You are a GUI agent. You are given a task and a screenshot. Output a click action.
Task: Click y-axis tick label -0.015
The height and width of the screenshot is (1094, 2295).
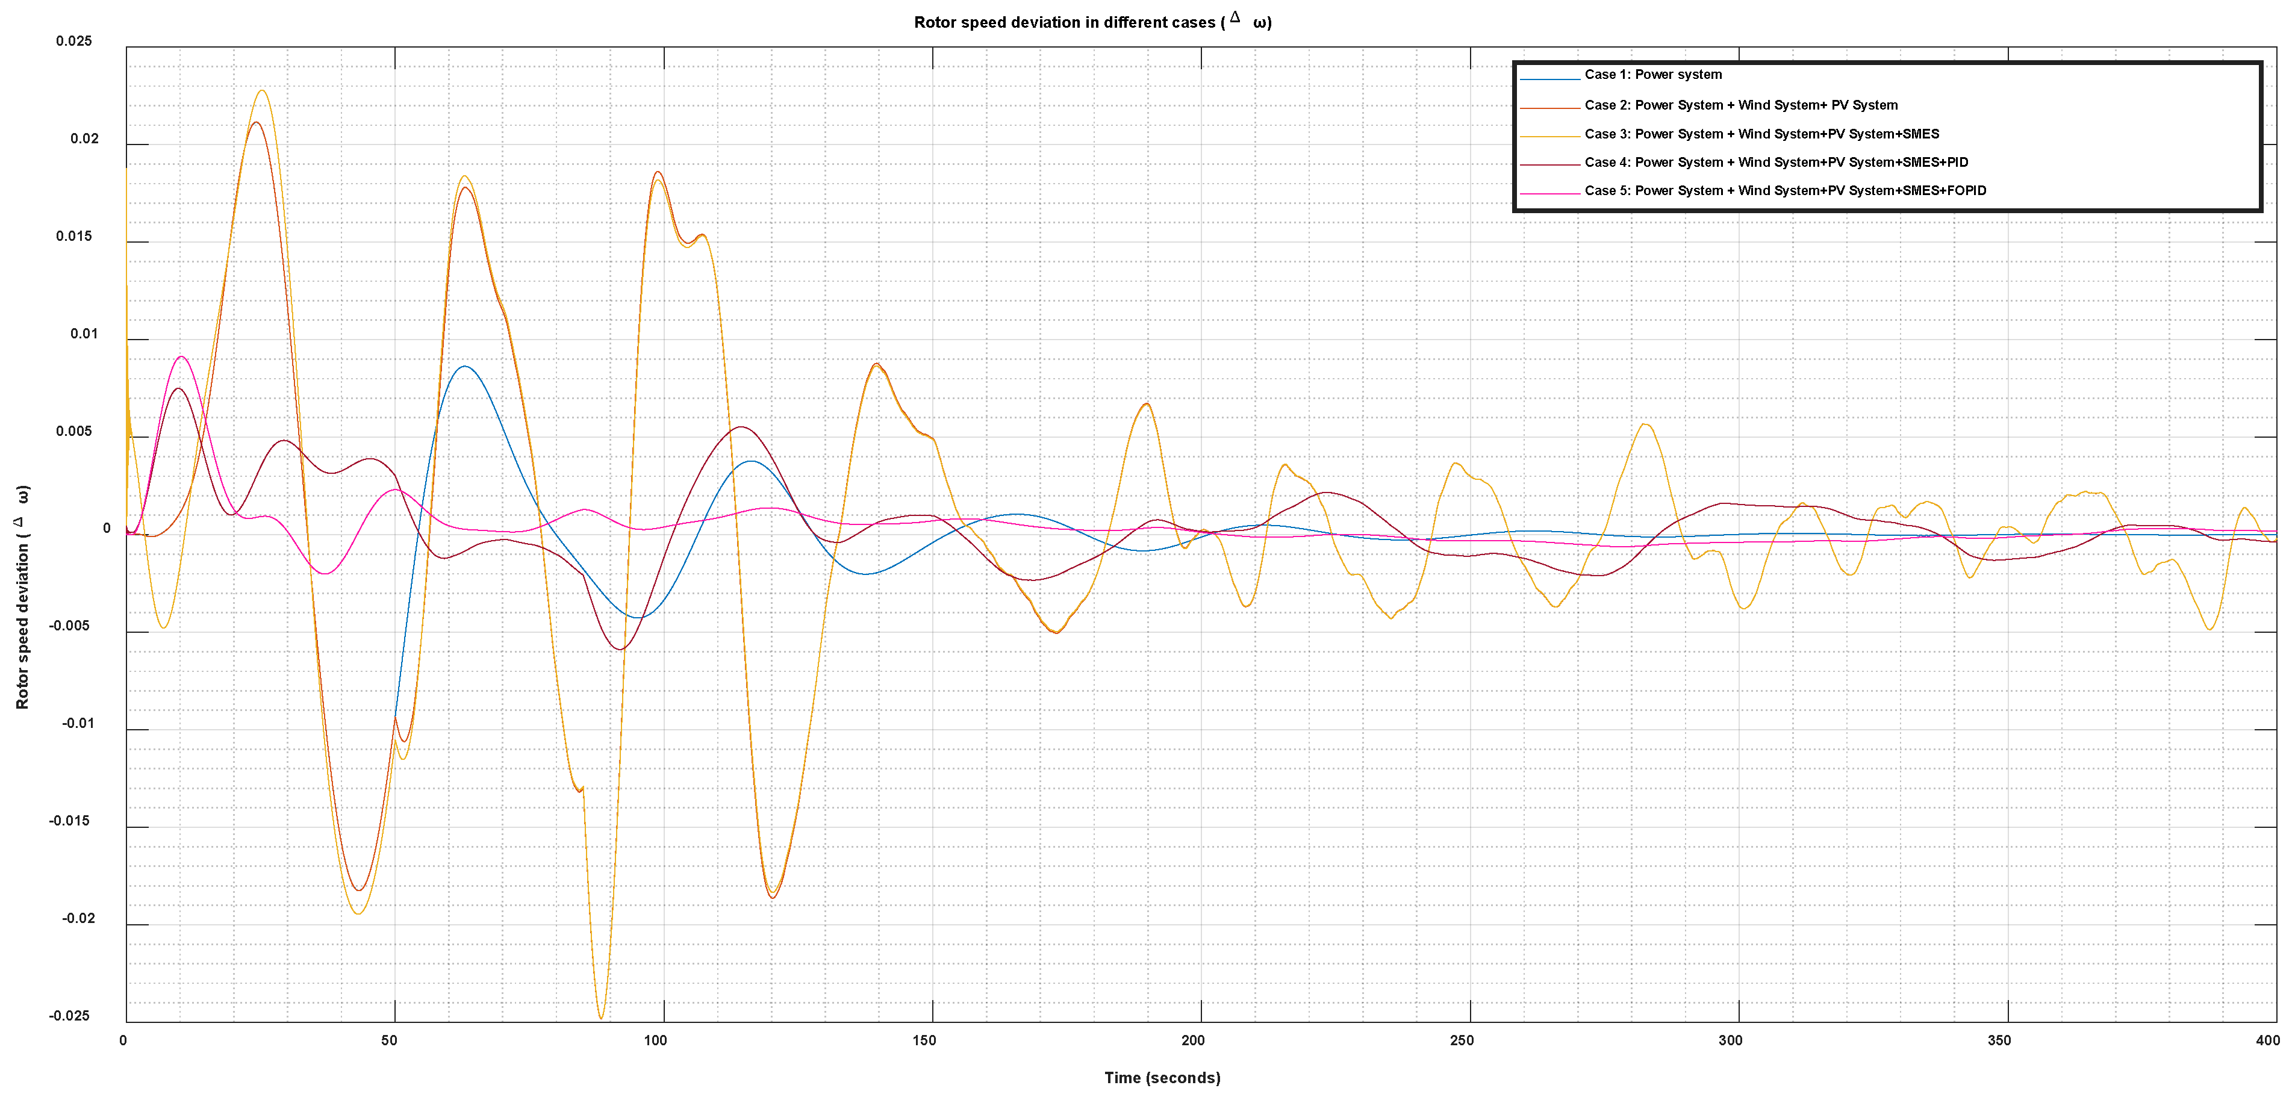coord(69,821)
